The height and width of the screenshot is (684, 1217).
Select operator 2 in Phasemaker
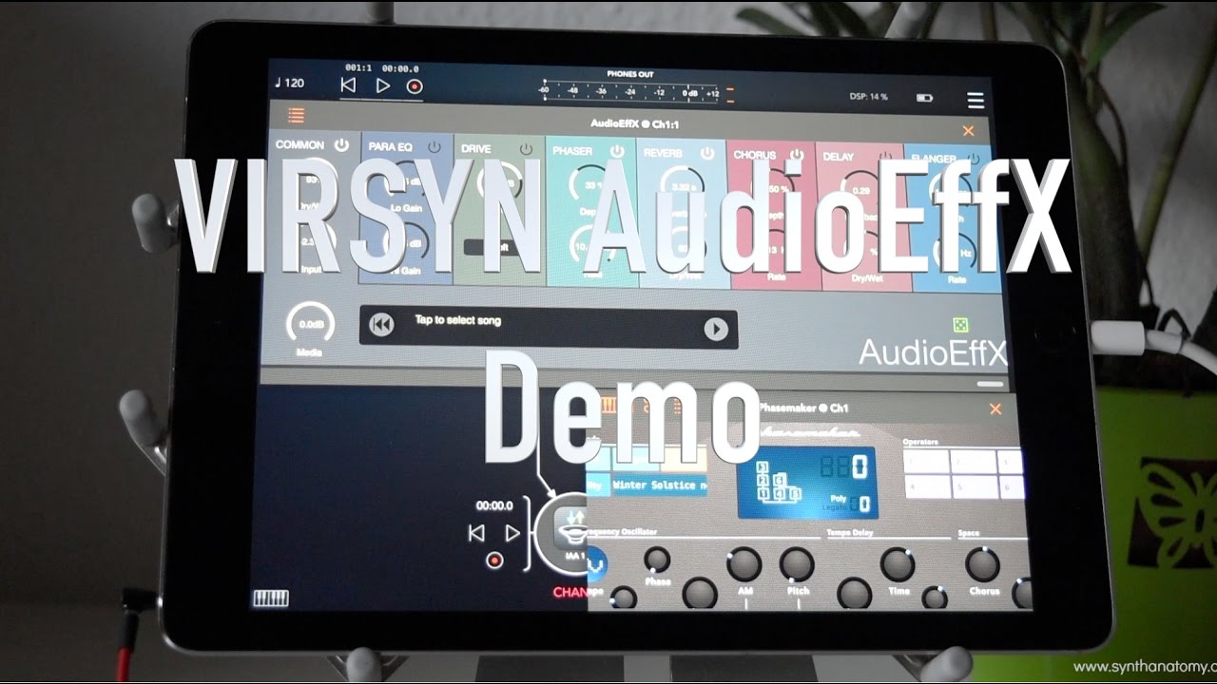pyautogui.click(x=973, y=463)
